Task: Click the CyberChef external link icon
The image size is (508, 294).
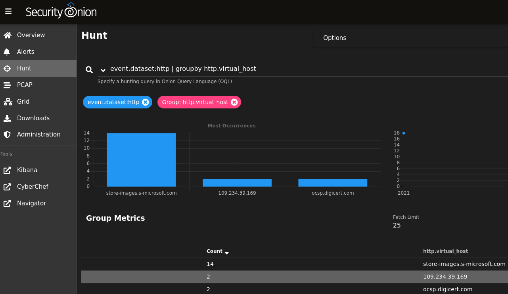Action: (7, 187)
